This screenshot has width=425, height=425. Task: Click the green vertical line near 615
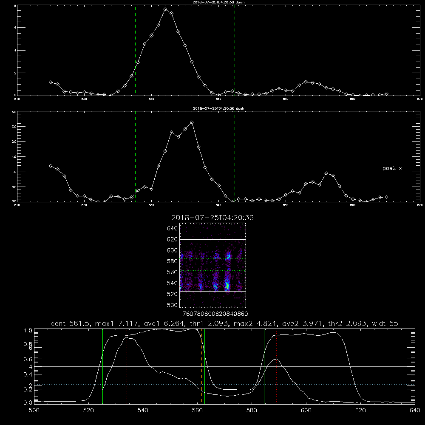(347, 366)
